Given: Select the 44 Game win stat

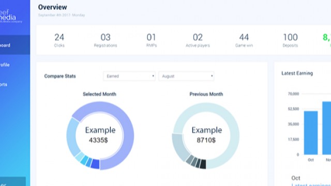Looking at the screenshot, I should [x=244, y=40].
